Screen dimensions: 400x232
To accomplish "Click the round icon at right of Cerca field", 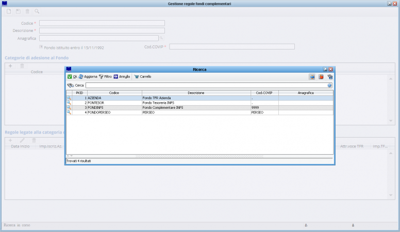I will click(330, 85).
